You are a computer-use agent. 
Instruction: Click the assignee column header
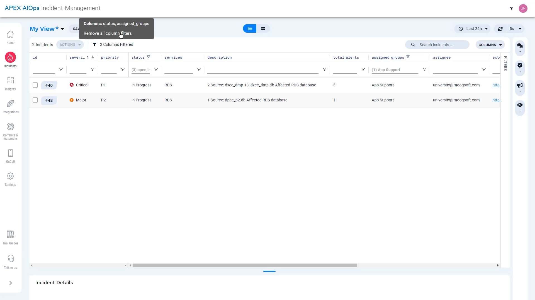(442, 57)
